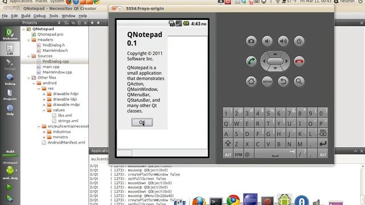Open the Design mode in sidebar
Image resolution: width=365 pixels, height=205 pixels.
pyautogui.click(x=10, y=64)
